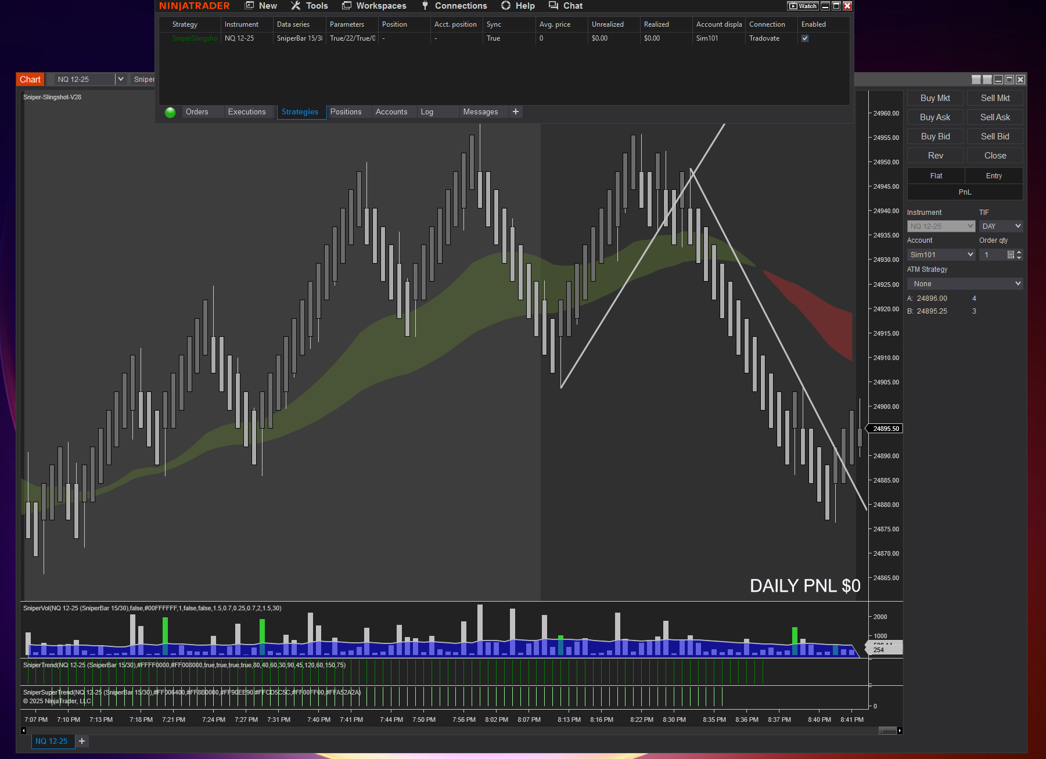Open the Tools menu
The height and width of the screenshot is (759, 1046).
point(310,6)
